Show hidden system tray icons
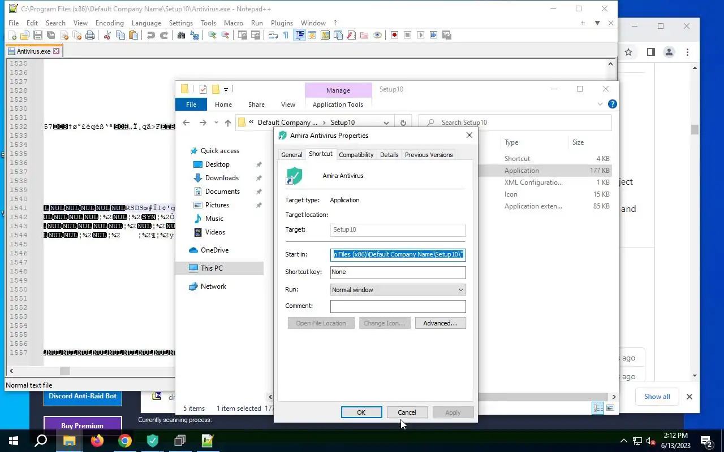The width and height of the screenshot is (724, 452). (x=624, y=441)
